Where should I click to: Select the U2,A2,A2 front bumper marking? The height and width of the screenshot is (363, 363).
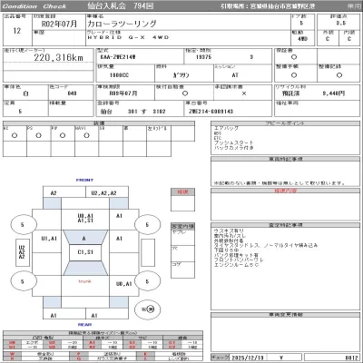(x=103, y=193)
